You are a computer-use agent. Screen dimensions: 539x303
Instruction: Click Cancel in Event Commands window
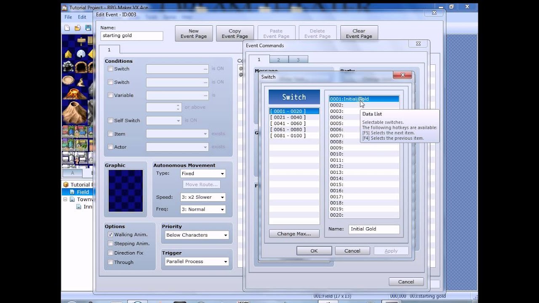pos(406,282)
